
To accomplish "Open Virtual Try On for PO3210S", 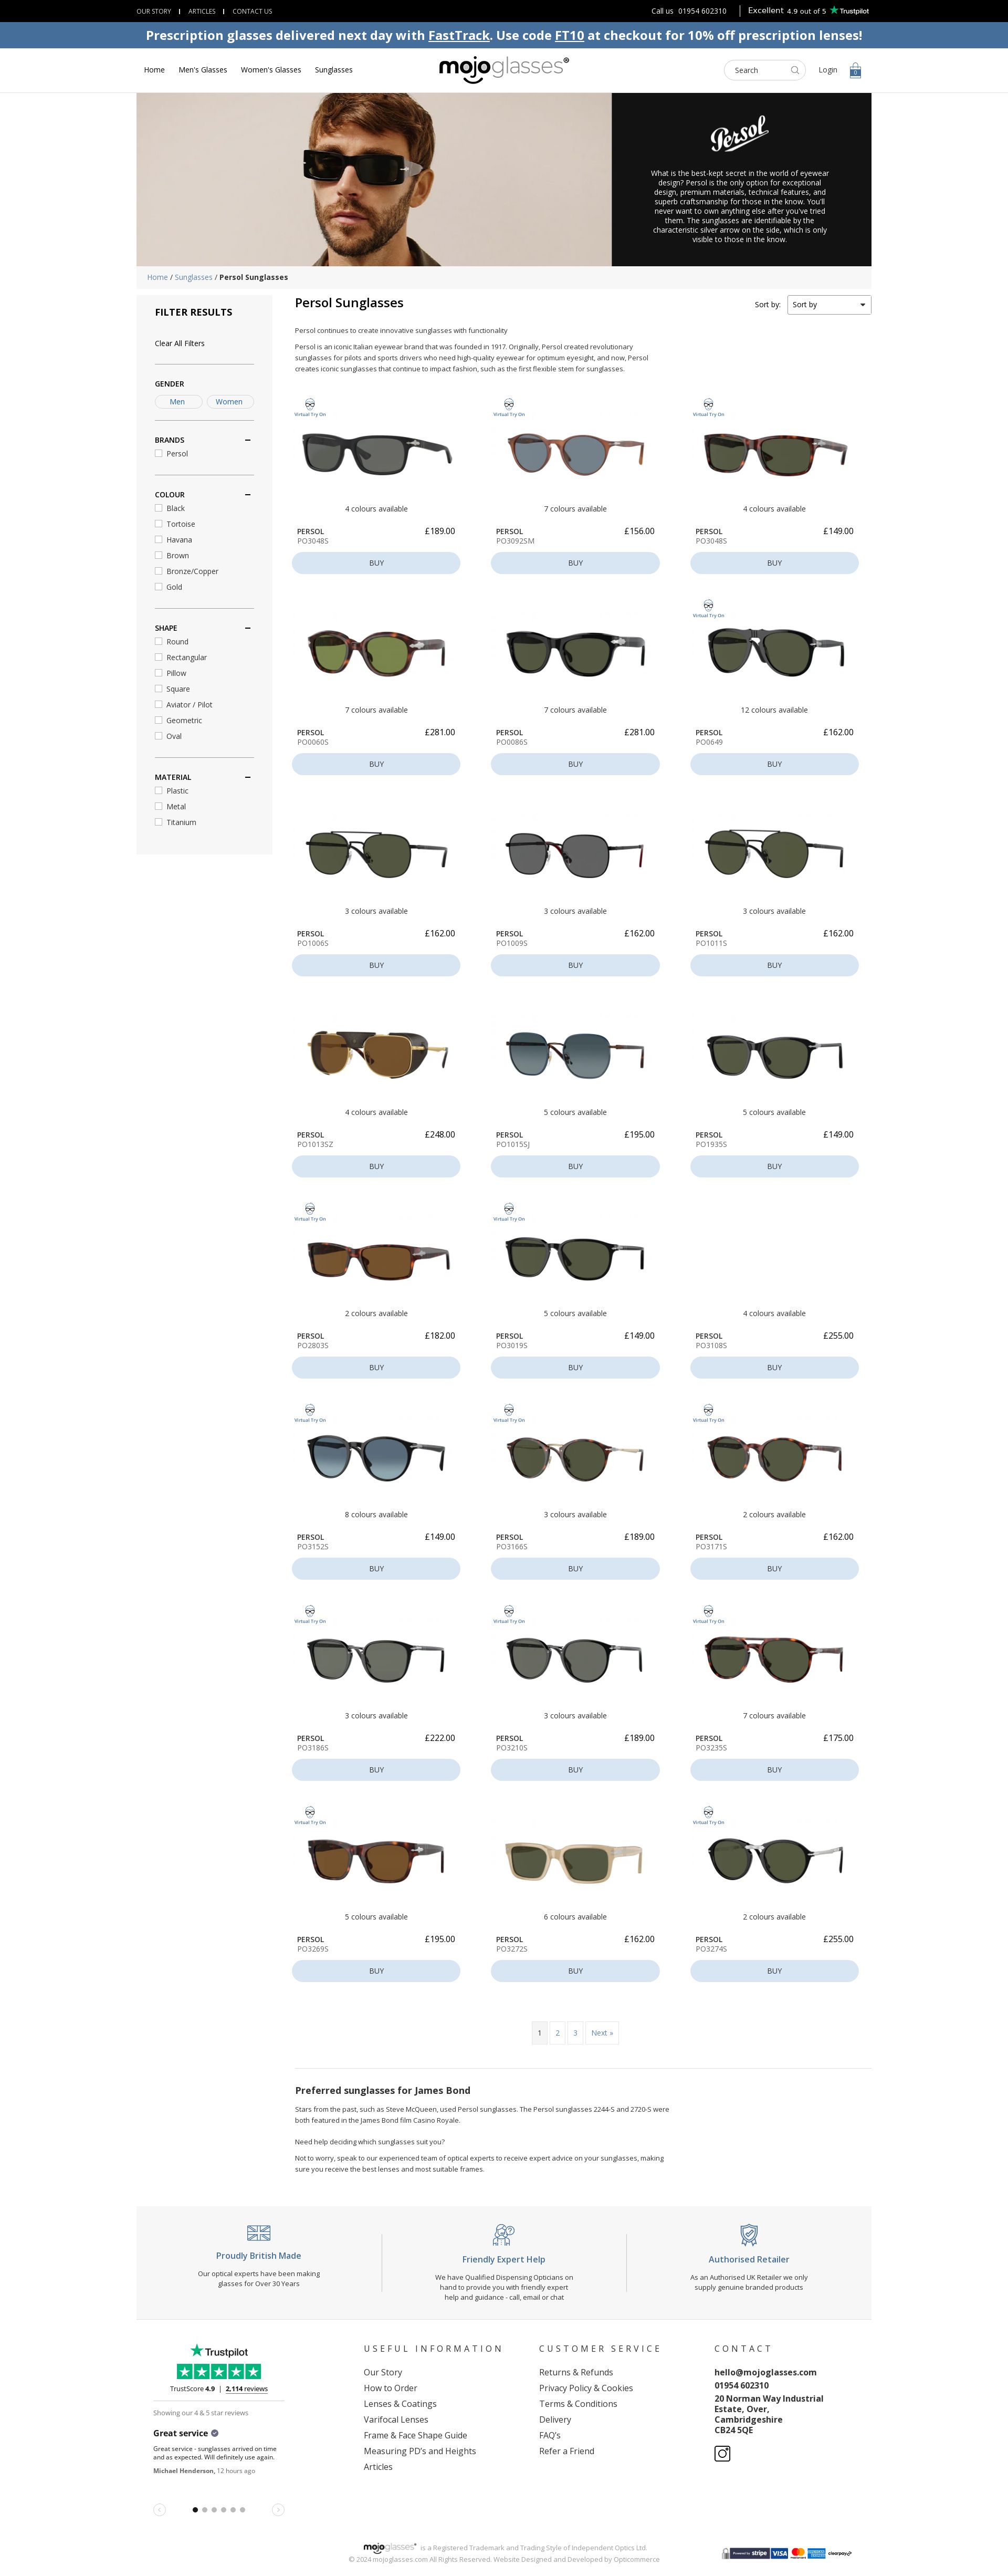I will point(509,1614).
